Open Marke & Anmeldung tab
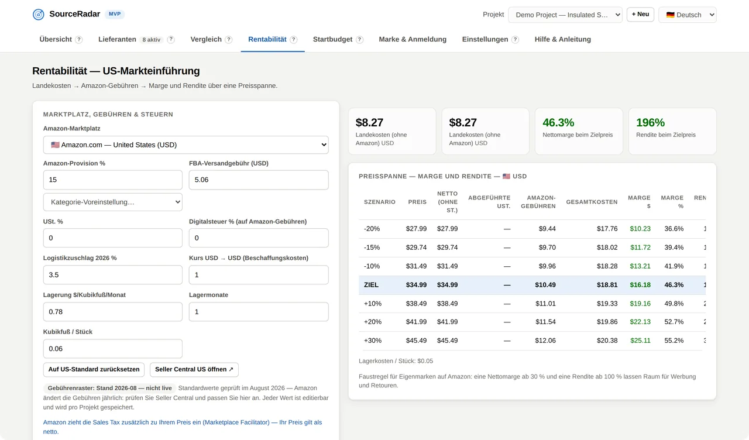The height and width of the screenshot is (440, 749). [x=413, y=39]
